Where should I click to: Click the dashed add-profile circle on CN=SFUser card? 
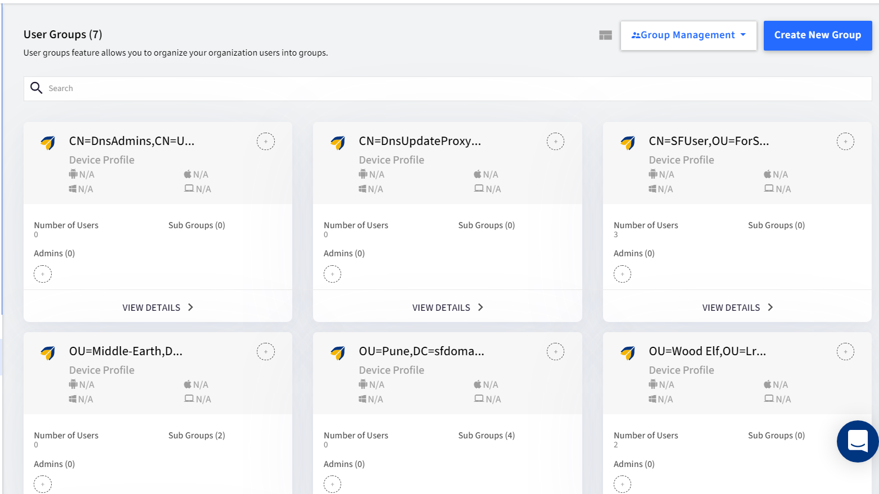tap(845, 142)
